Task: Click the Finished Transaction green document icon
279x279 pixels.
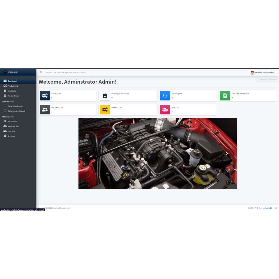Action: click(x=225, y=96)
